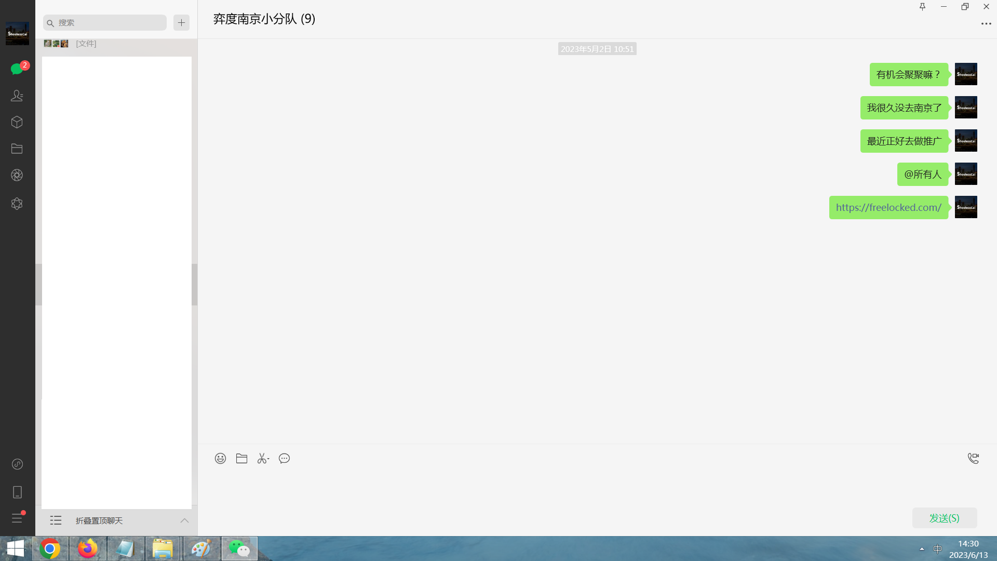Viewport: 997px width, 561px height.
Task: Open the https://freelocked.com/ link
Action: pos(888,207)
